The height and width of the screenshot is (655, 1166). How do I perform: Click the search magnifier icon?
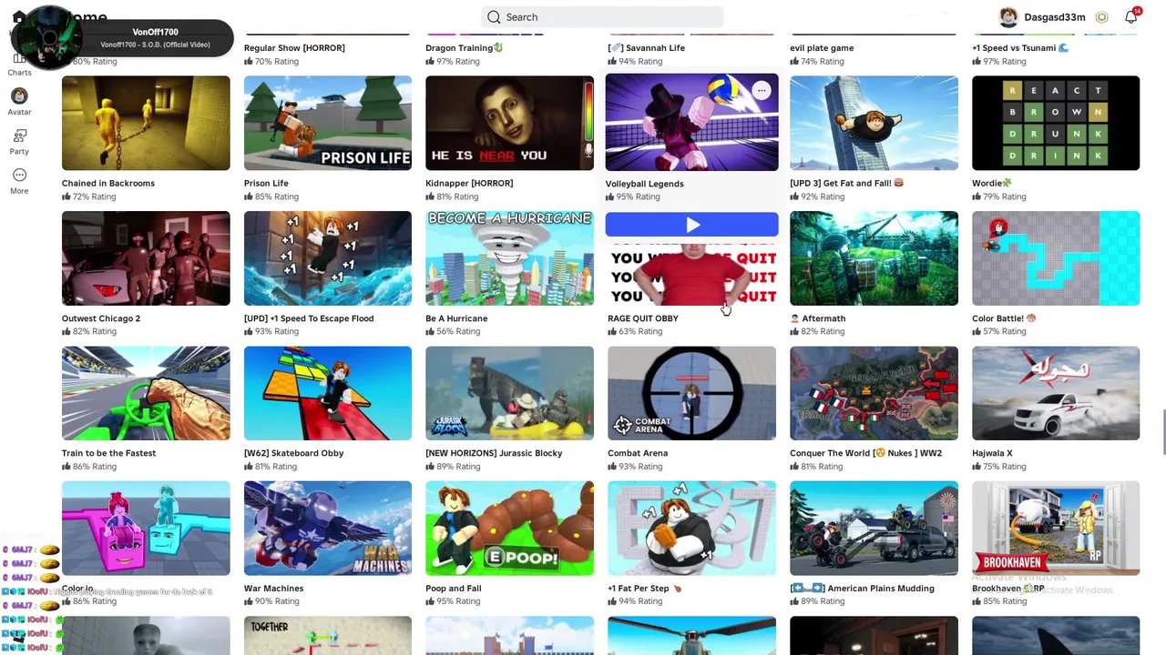point(494,17)
